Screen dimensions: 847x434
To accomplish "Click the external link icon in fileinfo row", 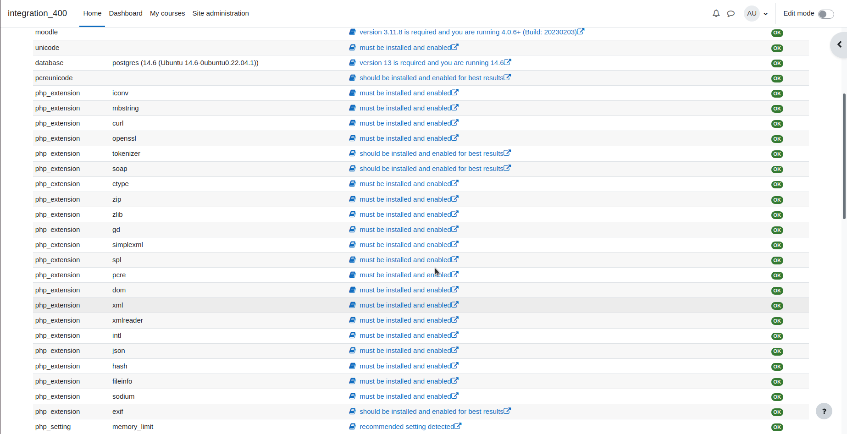I will click(454, 381).
